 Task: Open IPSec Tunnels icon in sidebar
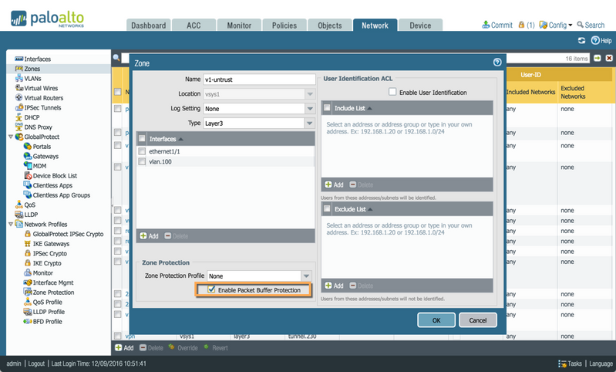point(19,107)
